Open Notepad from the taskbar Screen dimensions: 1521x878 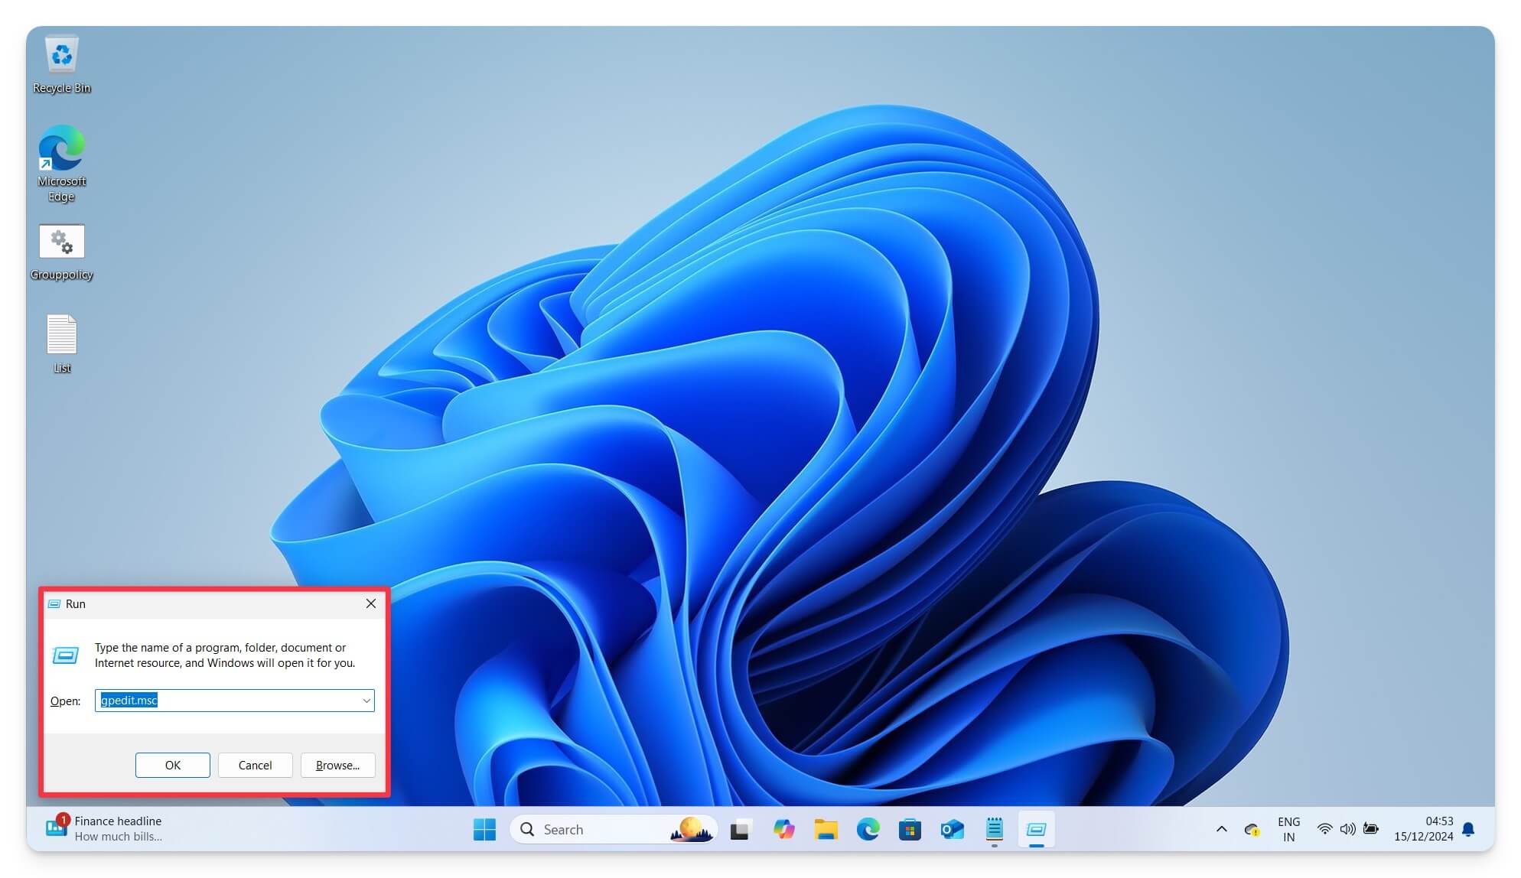(x=993, y=829)
